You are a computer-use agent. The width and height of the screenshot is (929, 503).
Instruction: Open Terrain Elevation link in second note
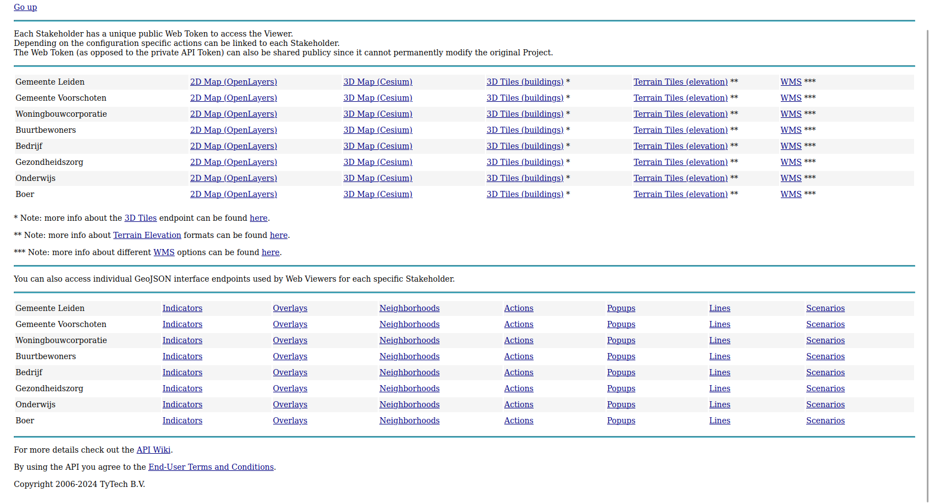[x=147, y=235]
